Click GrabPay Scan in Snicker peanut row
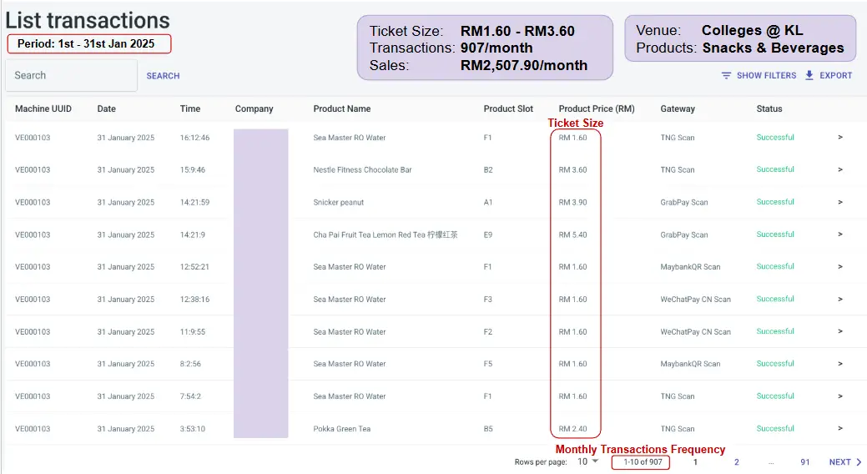 click(x=684, y=202)
